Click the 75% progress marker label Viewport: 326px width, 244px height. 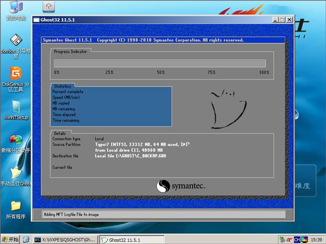(211, 72)
